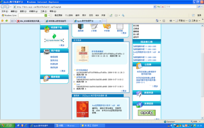
Task: Open the 工具 menu in menu bar
Action: click(x=44, y=11)
